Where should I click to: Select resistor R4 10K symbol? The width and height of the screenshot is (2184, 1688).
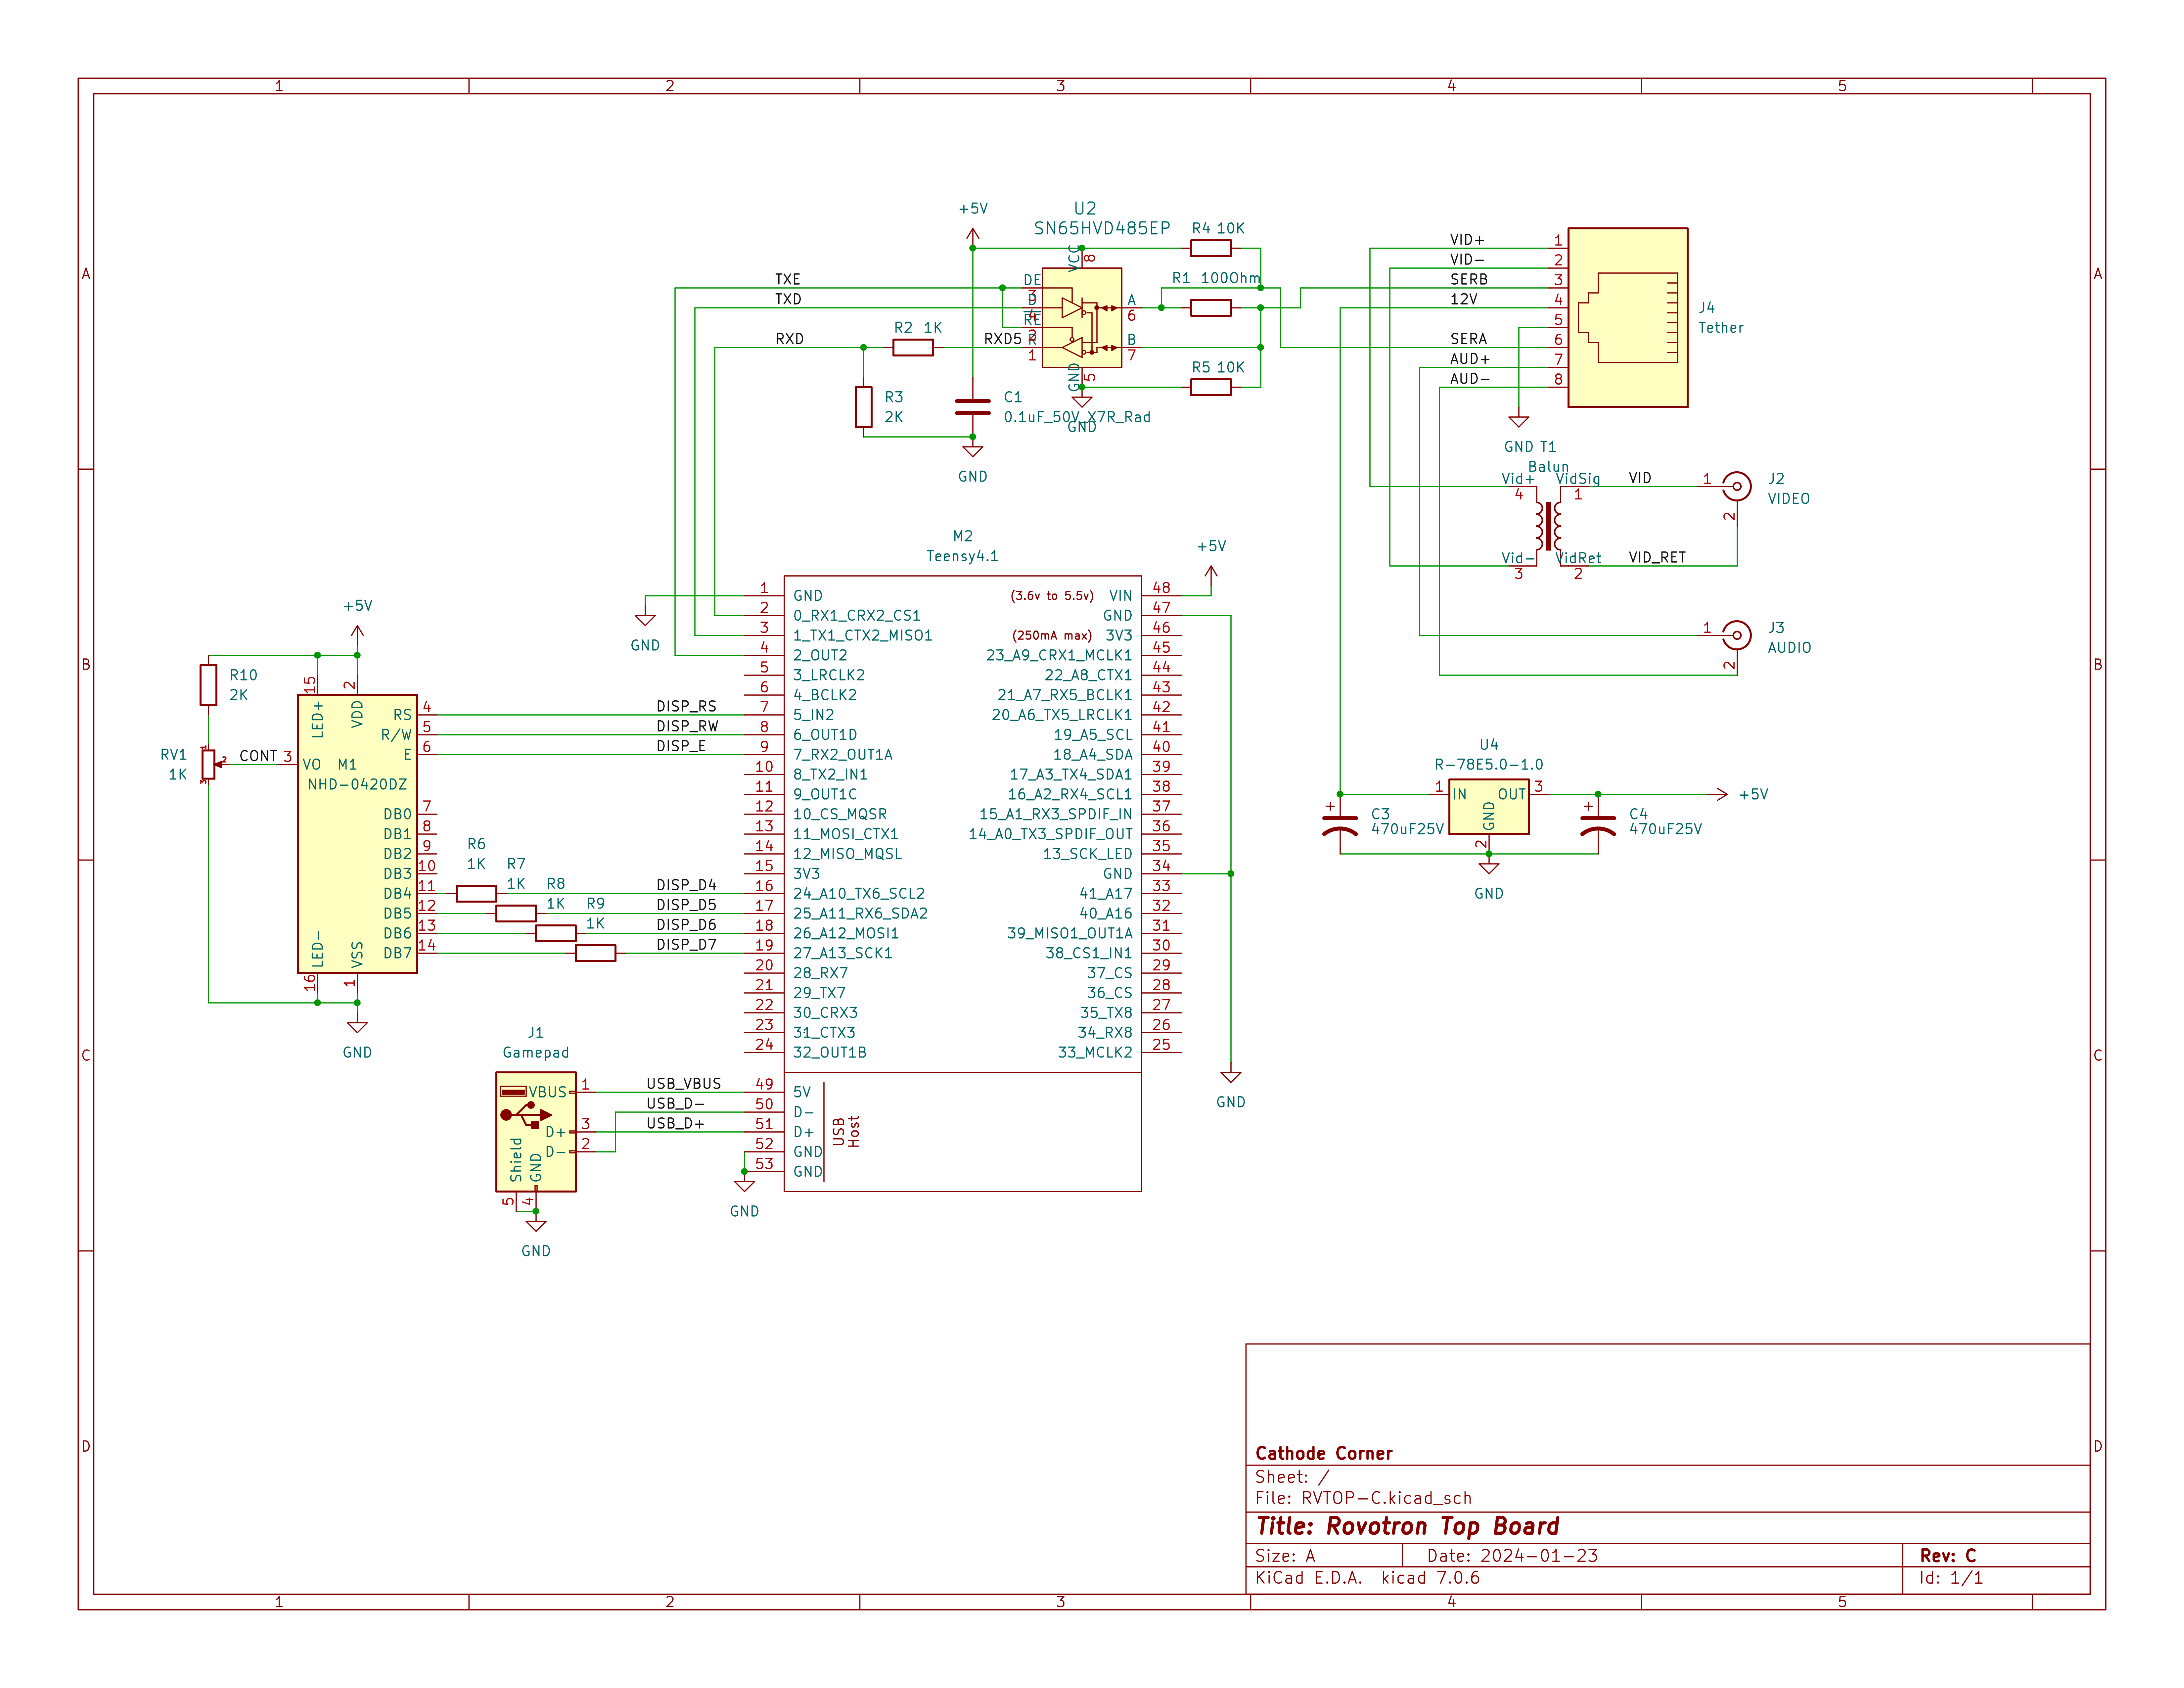[x=1211, y=248]
